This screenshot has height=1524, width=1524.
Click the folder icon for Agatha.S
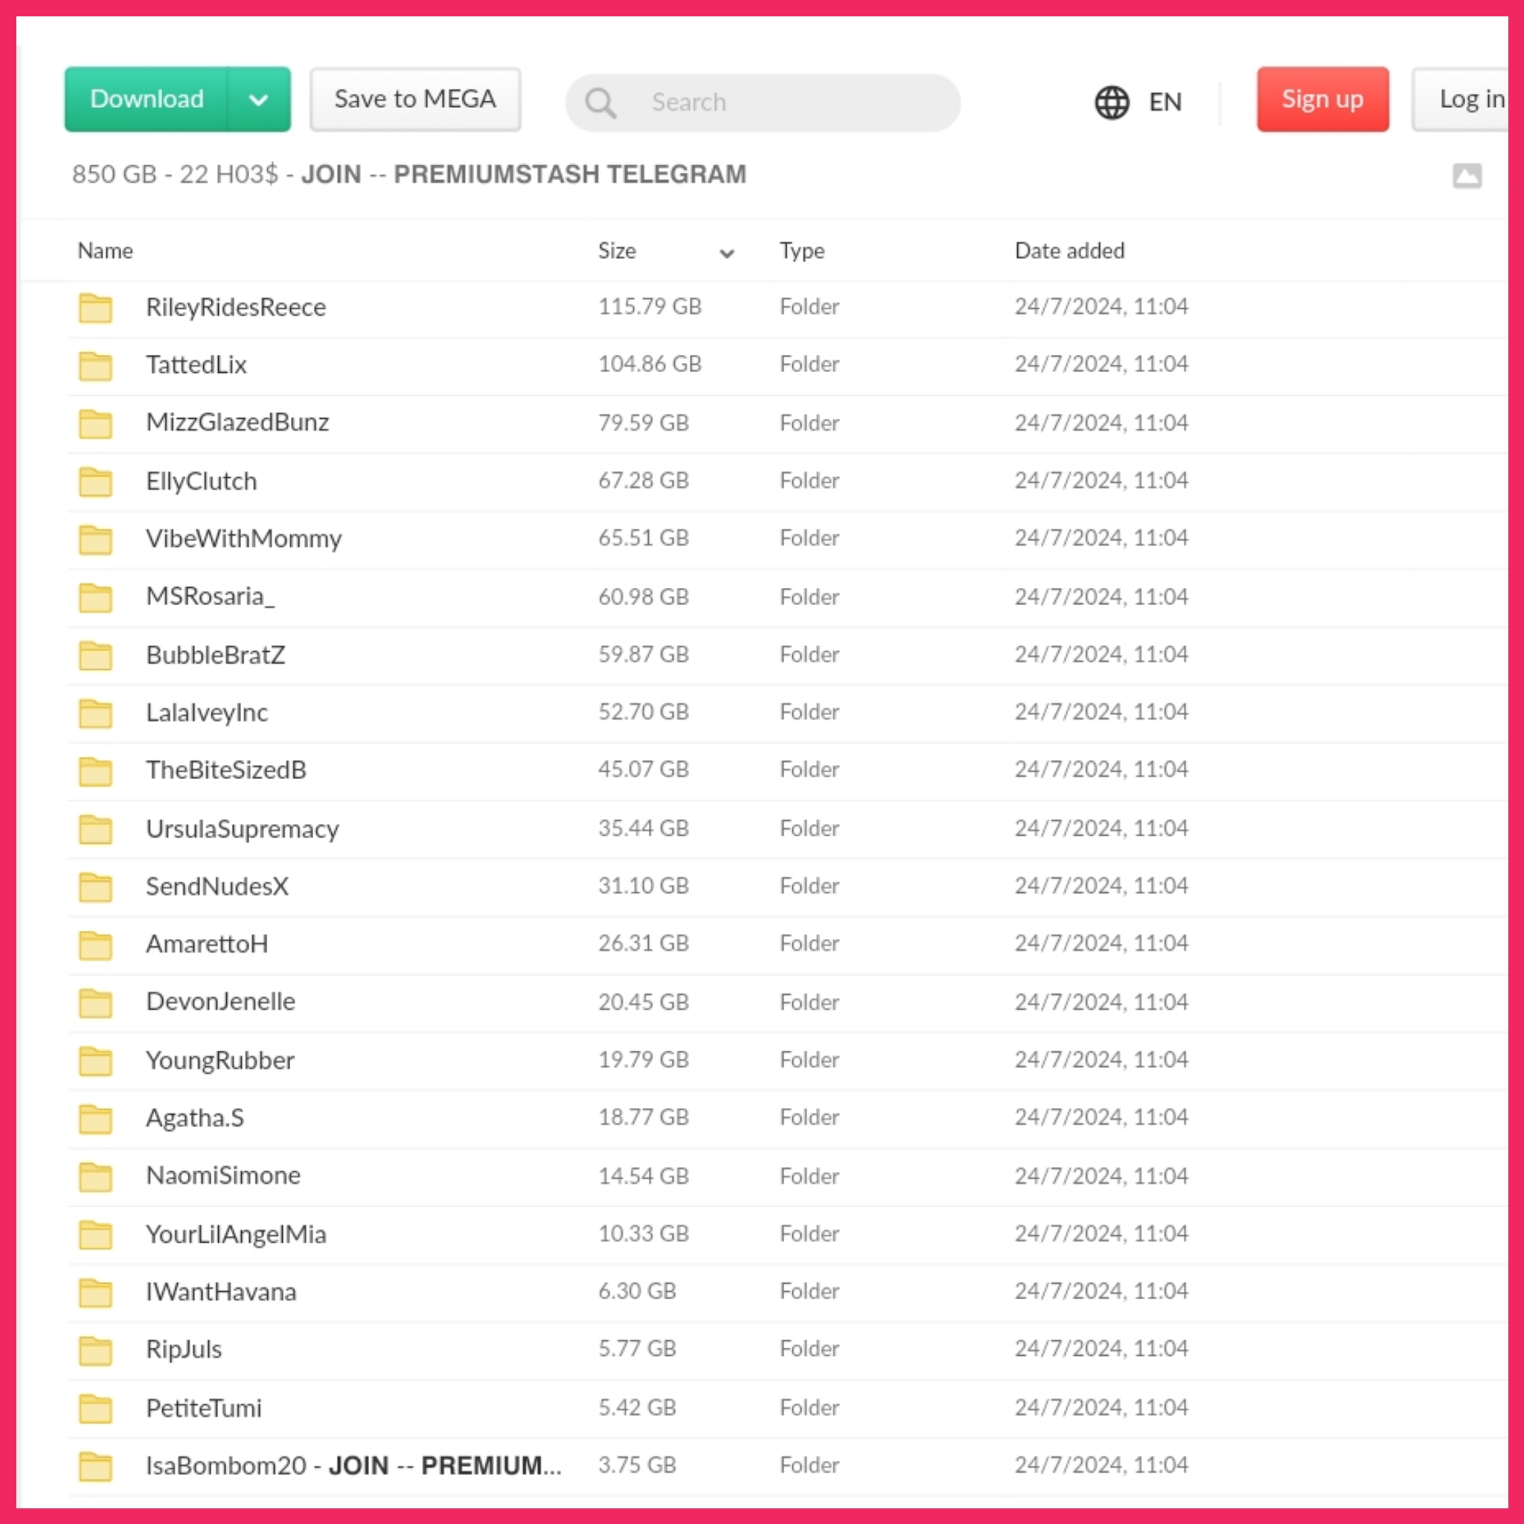click(x=95, y=1119)
